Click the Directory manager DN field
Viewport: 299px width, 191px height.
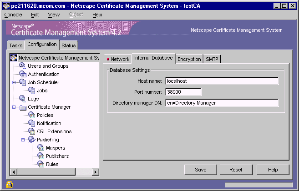click(222, 103)
